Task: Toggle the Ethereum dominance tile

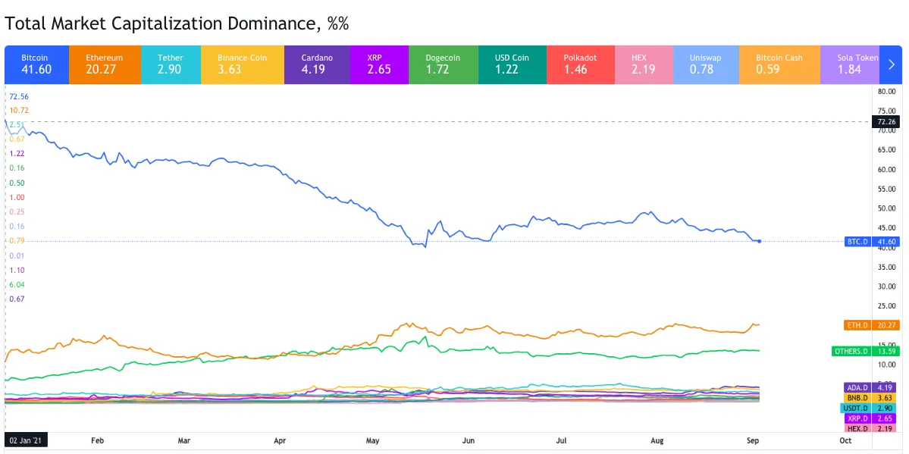Action: click(104, 64)
